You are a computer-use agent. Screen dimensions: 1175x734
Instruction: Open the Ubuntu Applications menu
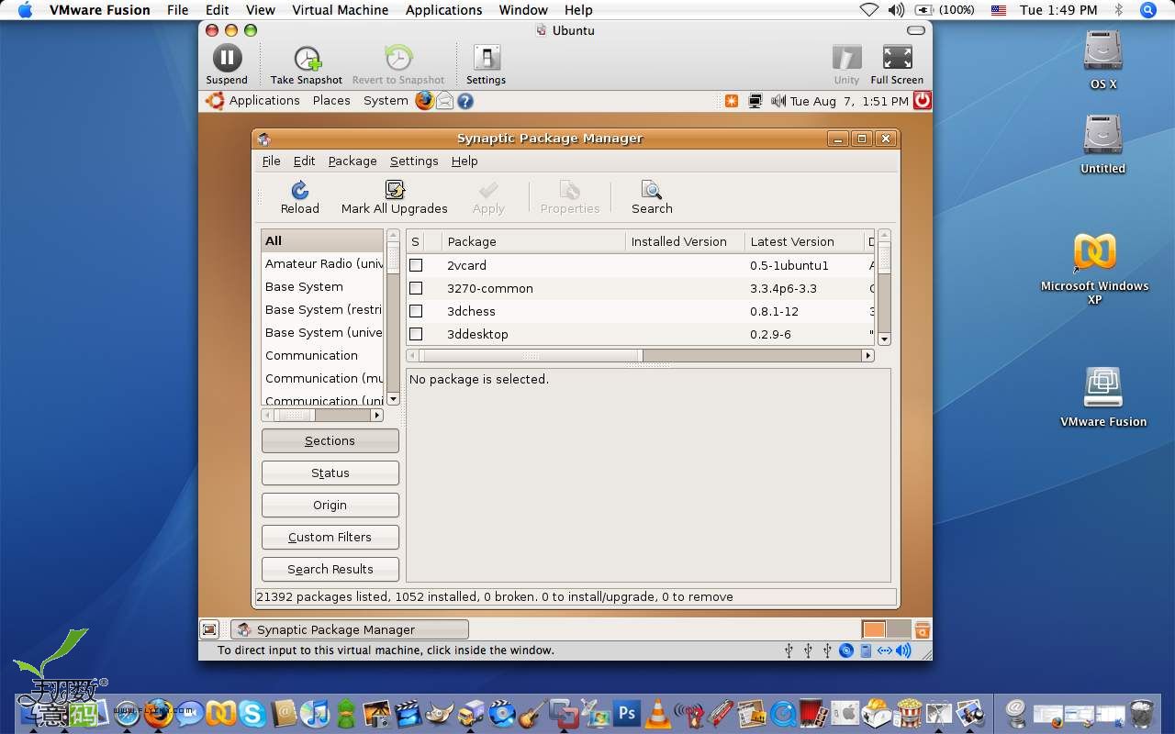(x=264, y=101)
